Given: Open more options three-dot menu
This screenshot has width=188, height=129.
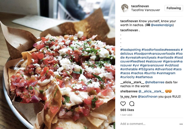Looking at the screenshot, I should [x=181, y=124].
